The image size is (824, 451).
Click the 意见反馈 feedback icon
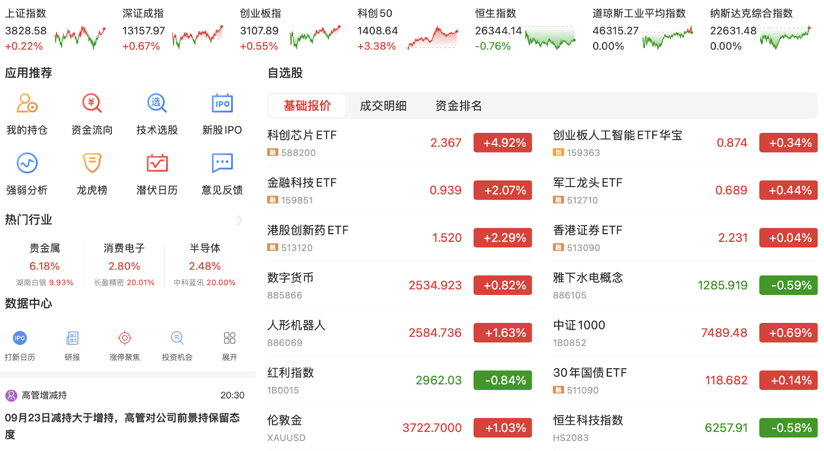point(222,164)
